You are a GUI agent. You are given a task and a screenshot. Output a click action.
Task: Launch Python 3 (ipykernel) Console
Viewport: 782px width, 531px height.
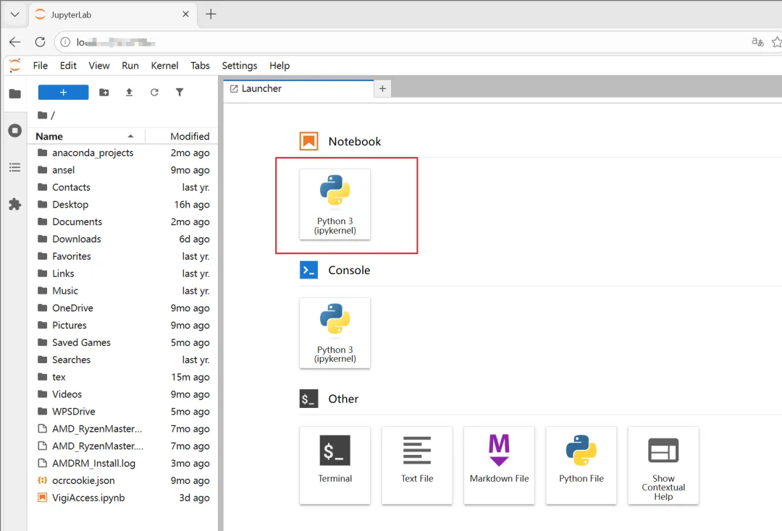point(335,333)
